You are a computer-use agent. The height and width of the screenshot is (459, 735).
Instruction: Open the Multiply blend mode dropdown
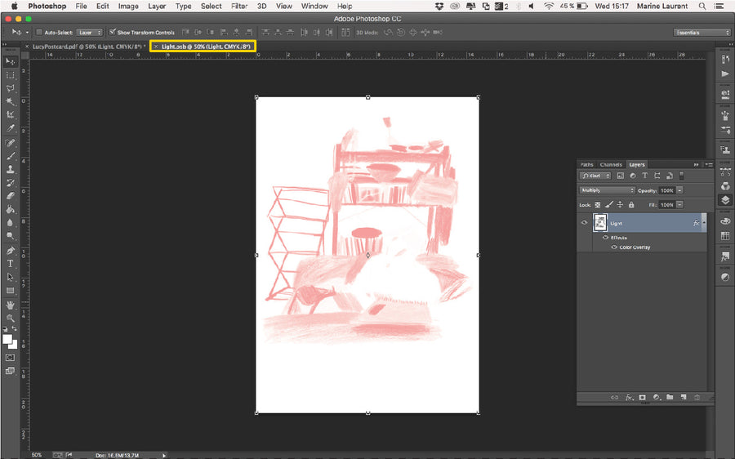607,190
